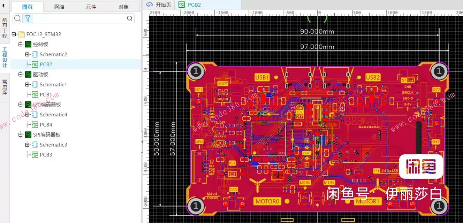Click the 驱动板 board icon in tree
The image size is (463, 223).
[28, 75]
